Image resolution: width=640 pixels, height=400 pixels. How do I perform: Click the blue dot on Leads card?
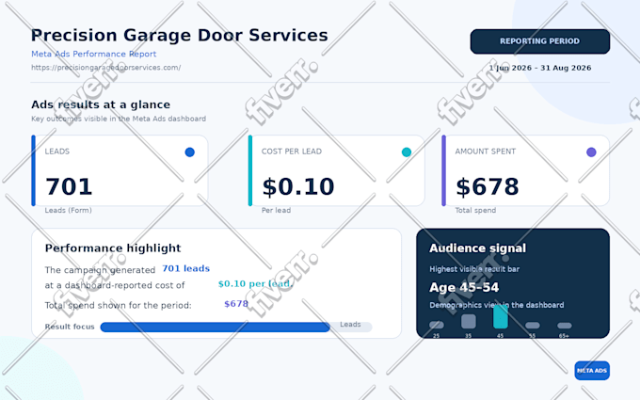(x=190, y=152)
